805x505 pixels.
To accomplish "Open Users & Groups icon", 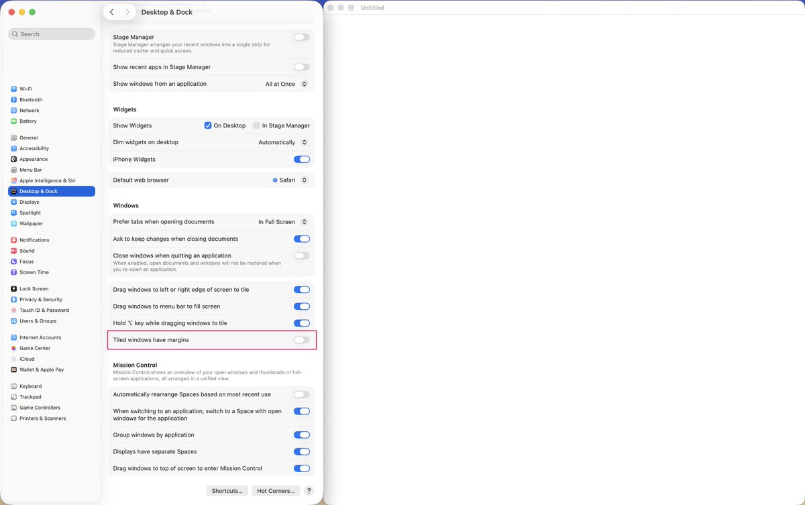I will coord(13,321).
